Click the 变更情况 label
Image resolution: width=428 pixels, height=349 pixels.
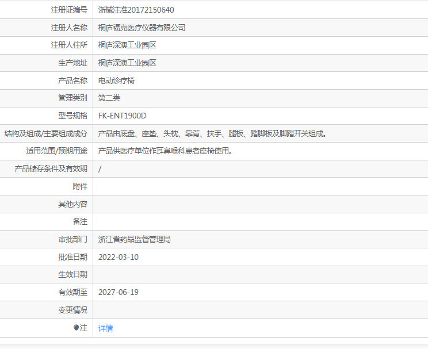pyautogui.click(x=72, y=310)
